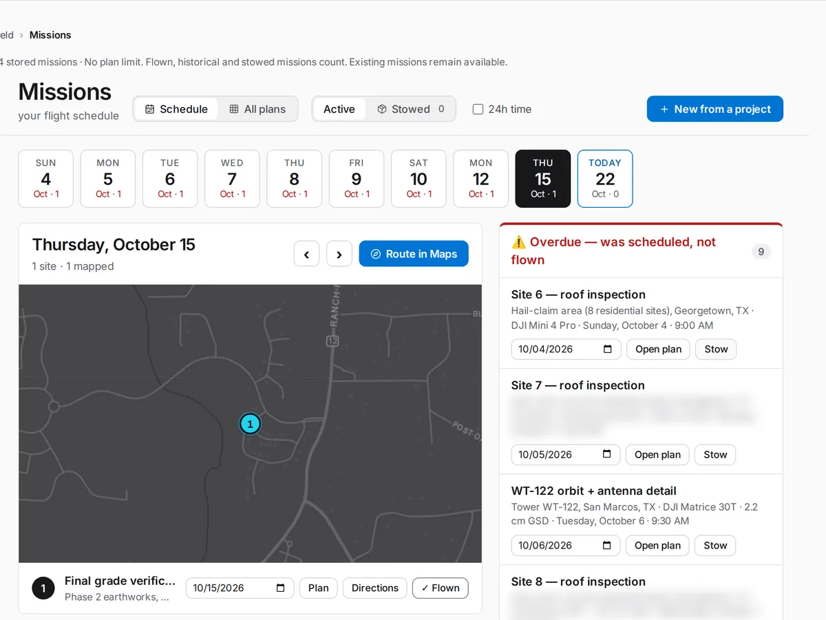Click map marker number 1
Screen dimensions: 826x620
tap(250, 424)
